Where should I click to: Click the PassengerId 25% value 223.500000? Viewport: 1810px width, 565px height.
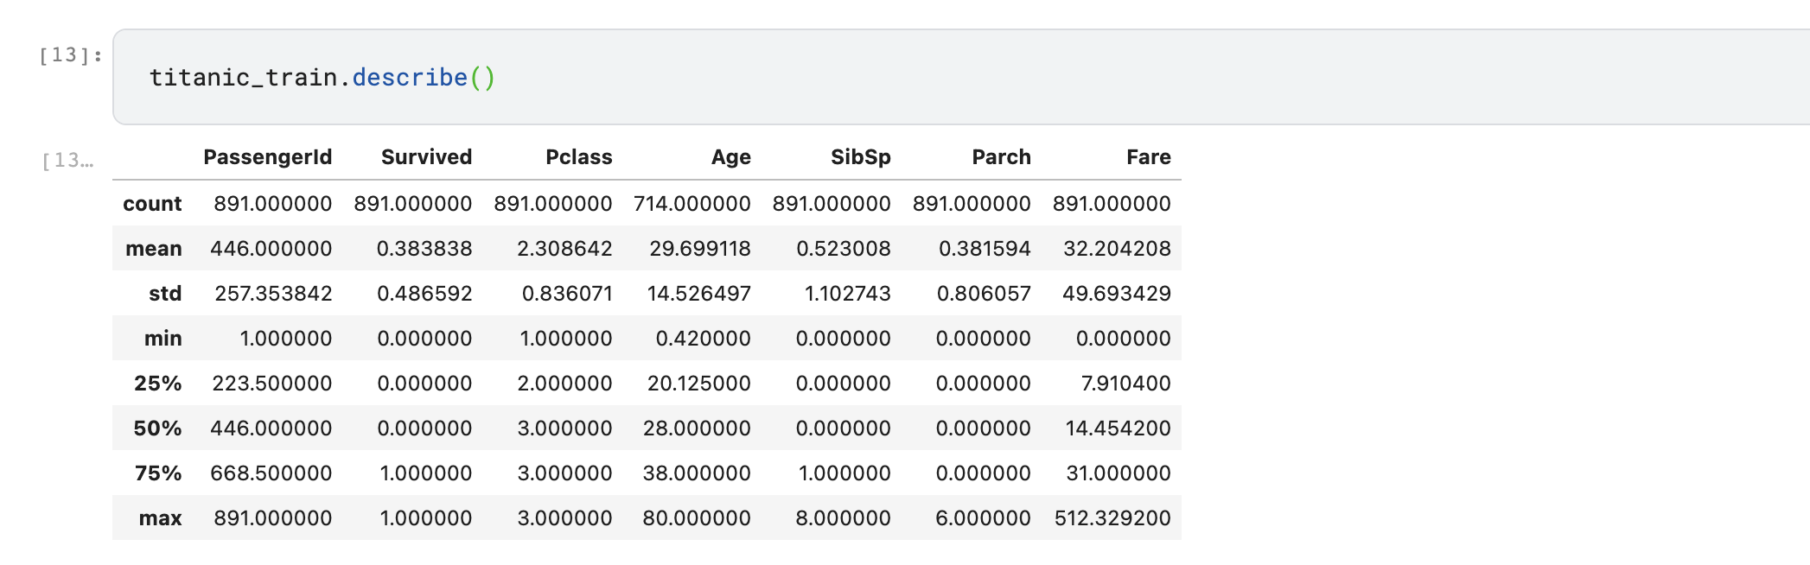[x=272, y=384]
